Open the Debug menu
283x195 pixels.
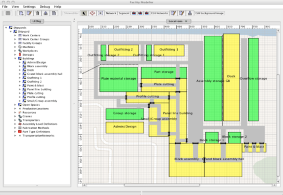coord(45,7)
